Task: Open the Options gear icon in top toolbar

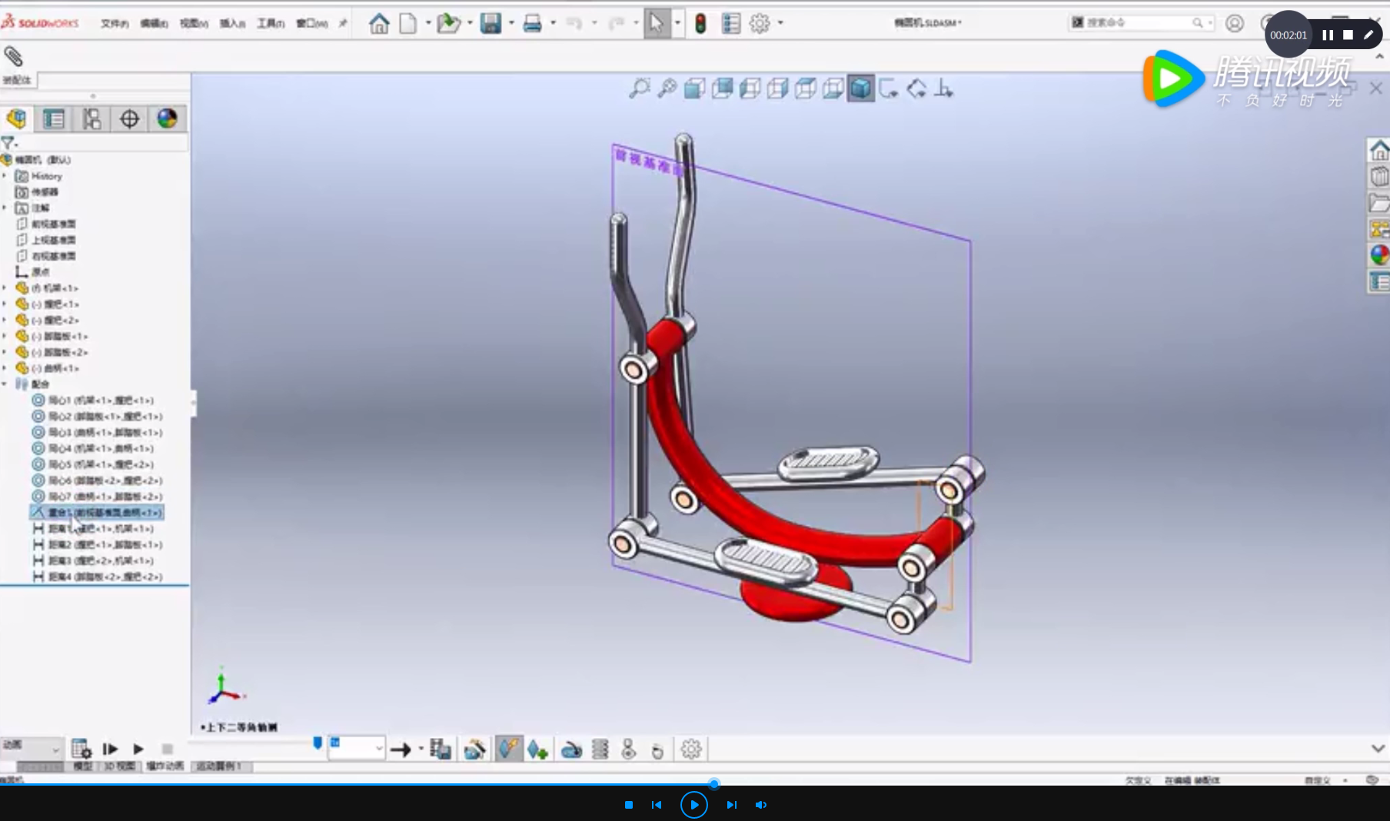Action: click(760, 24)
